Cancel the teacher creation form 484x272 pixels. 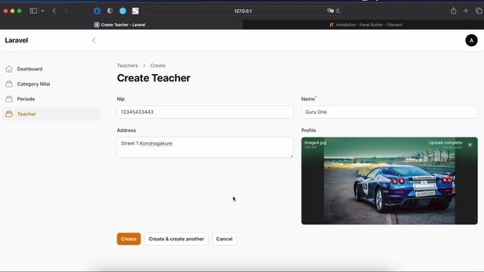click(x=224, y=239)
